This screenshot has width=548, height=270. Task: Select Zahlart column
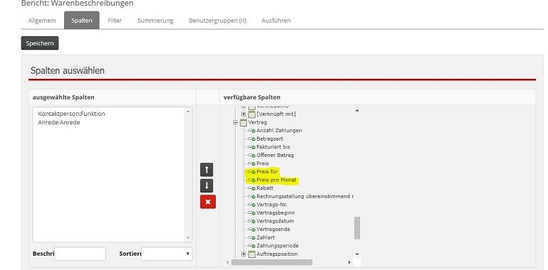pos(265,237)
